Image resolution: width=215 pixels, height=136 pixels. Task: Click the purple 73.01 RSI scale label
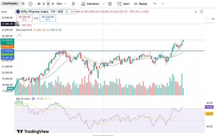(209, 107)
